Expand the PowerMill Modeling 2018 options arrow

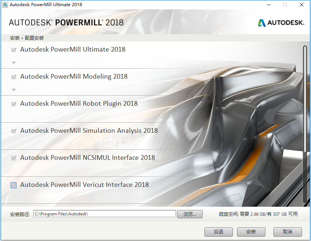pos(14,90)
